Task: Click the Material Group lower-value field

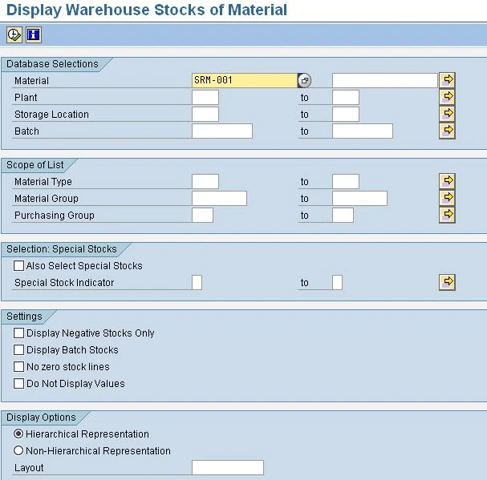Action: (219, 199)
